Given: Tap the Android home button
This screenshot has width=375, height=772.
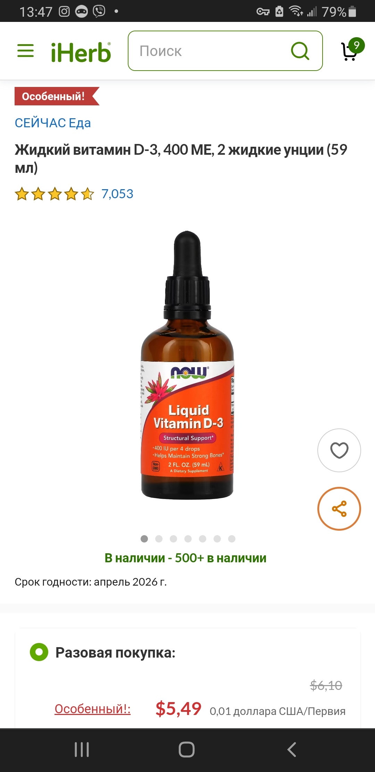Looking at the screenshot, I should point(186,749).
